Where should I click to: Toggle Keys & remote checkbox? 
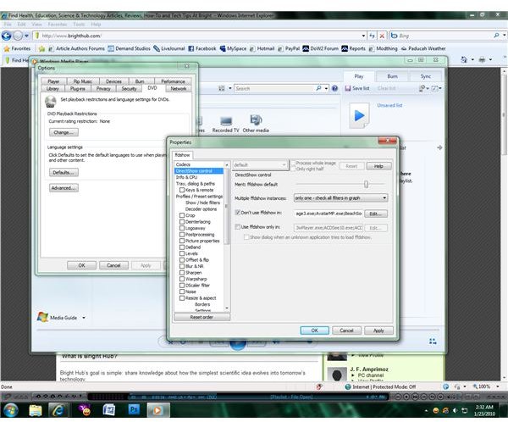(182, 190)
